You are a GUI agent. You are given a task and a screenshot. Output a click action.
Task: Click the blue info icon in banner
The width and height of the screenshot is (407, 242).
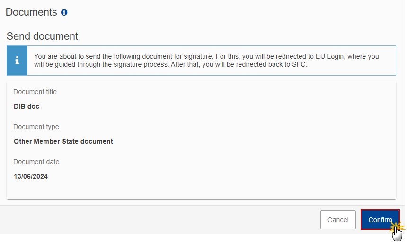17,60
